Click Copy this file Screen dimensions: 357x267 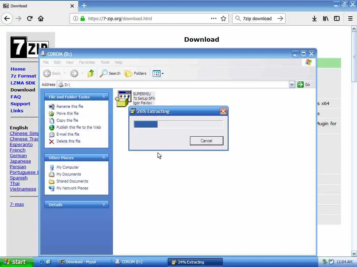[67, 120]
